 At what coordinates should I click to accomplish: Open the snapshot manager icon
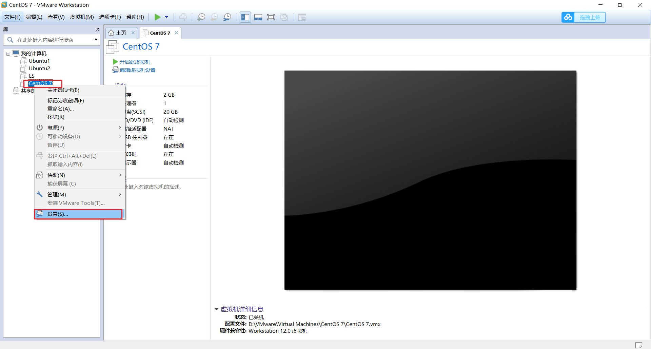tap(227, 17)
